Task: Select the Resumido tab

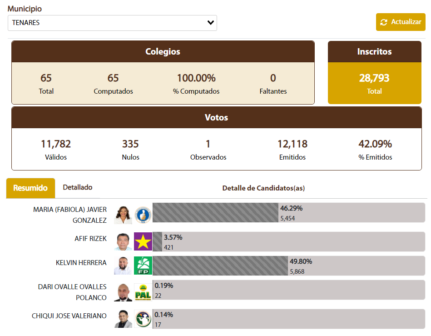Action: [x=30, y=188]
